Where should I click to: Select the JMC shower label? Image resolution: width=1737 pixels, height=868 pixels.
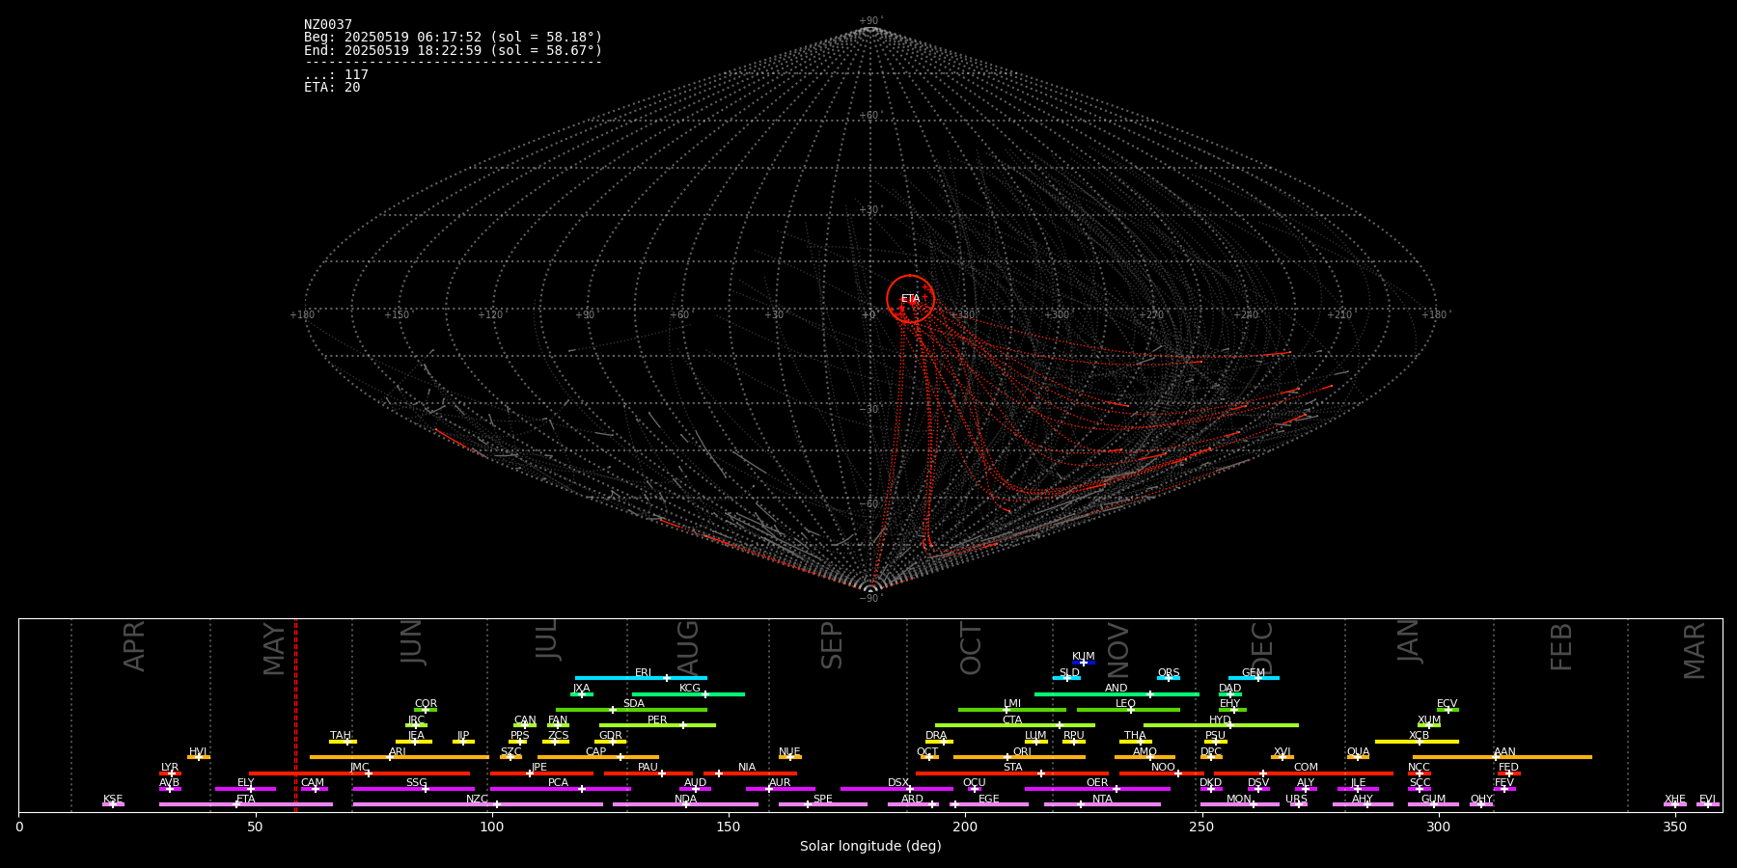359,768
